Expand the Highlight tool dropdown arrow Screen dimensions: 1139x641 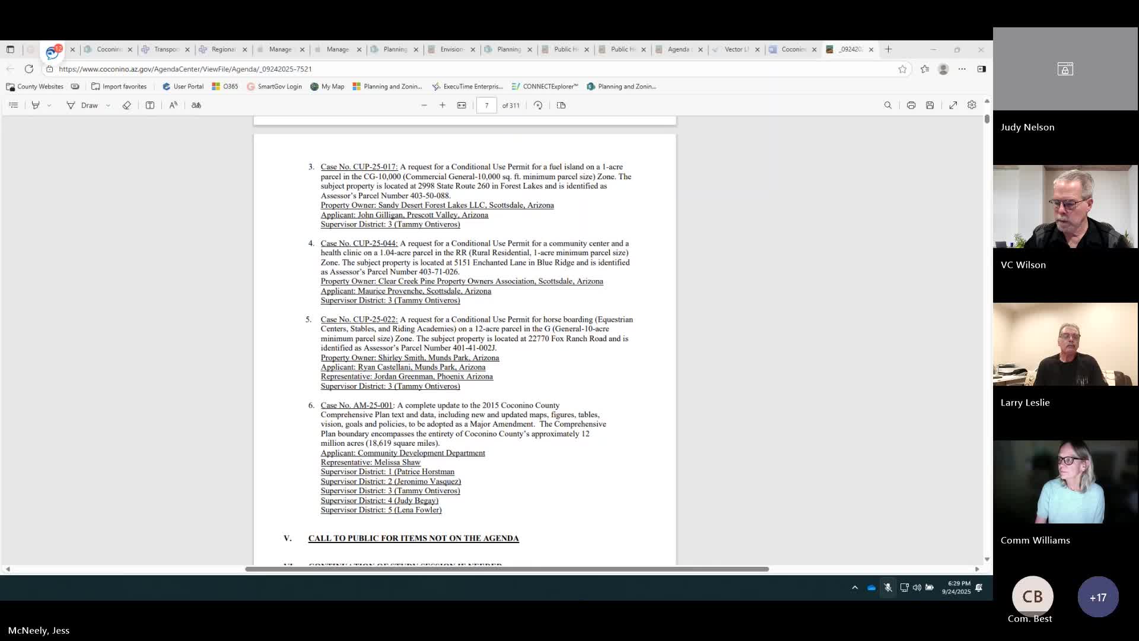coord(49,105)
